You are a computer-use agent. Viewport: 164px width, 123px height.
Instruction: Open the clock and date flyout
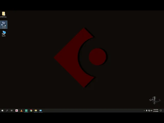point(156,110)
